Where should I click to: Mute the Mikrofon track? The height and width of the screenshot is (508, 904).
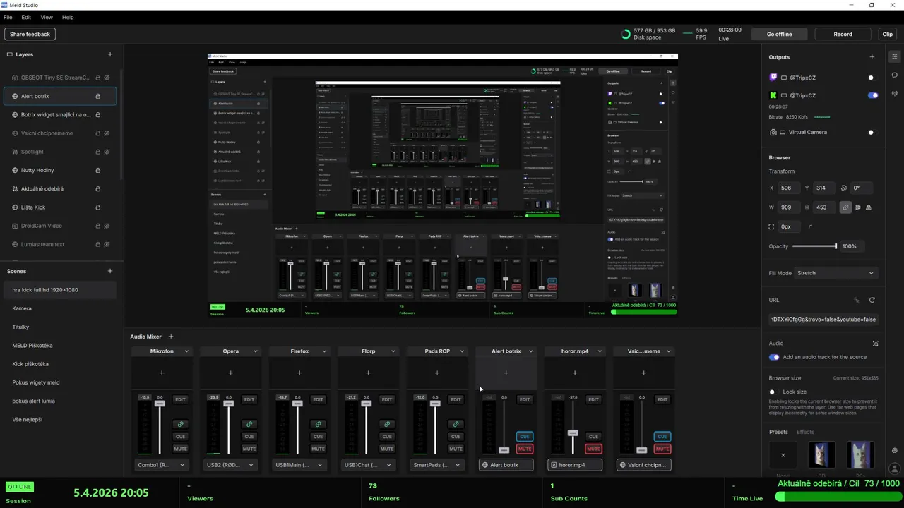pyautogui.click(x=180, y=449)
